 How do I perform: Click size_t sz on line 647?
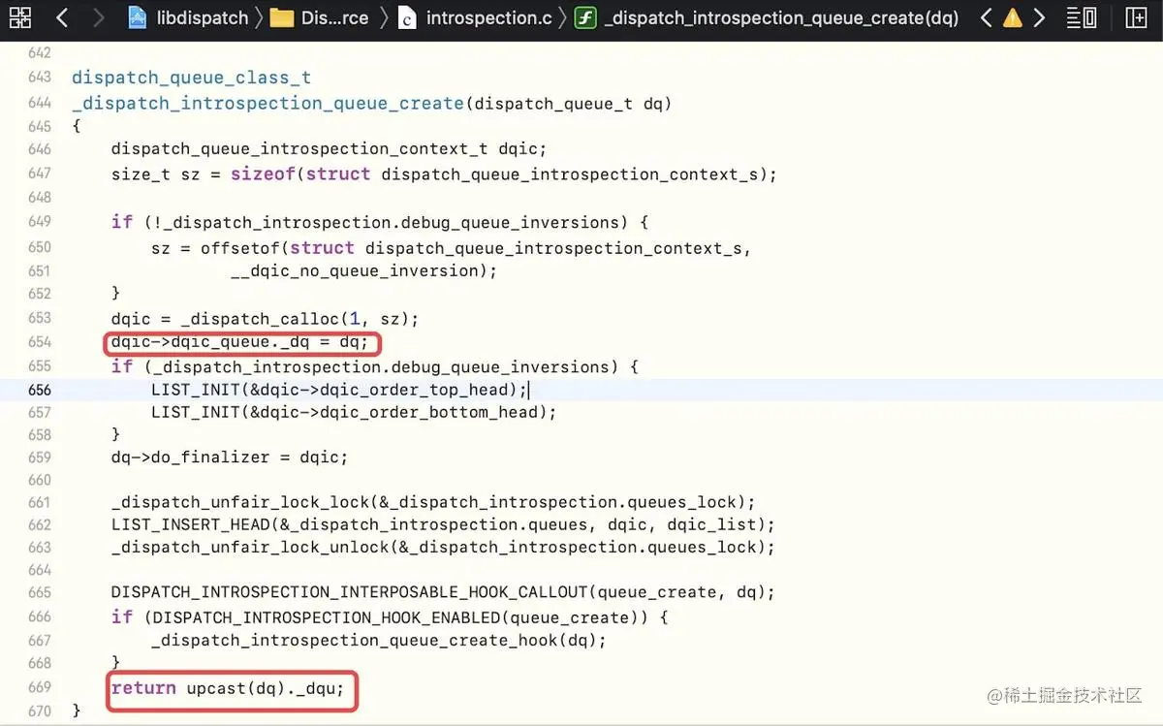tap(158, 174)
